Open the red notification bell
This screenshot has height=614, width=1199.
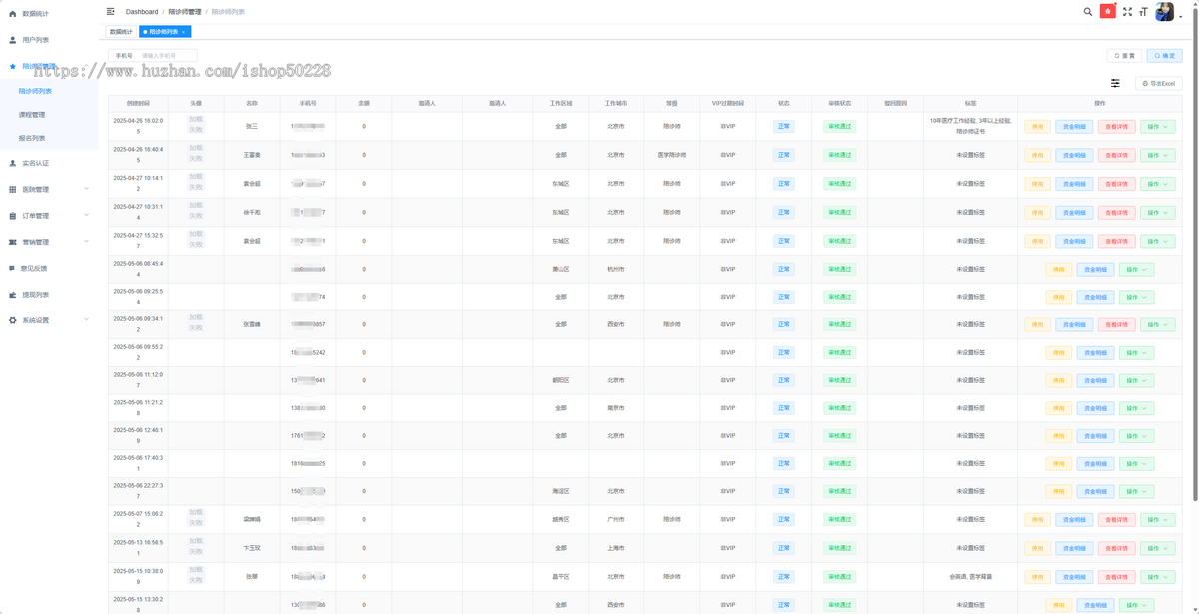pyautogui.click(x=1107, y=12)
